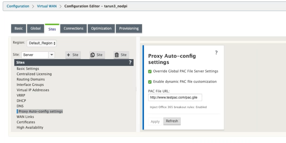286x143 pixels.
Task: Go to Virtual WAN breadcrumb link
Action: pyautogui.click(x=47, y=6)
